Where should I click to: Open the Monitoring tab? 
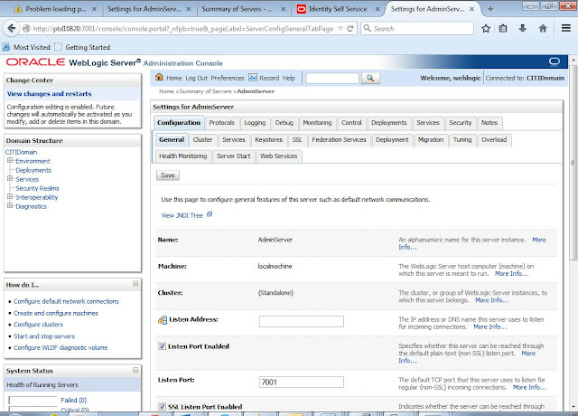pyautogui.click(x=317, y=123)
